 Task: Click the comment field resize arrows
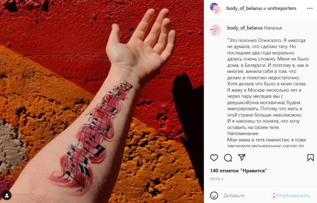pos(274,195)
